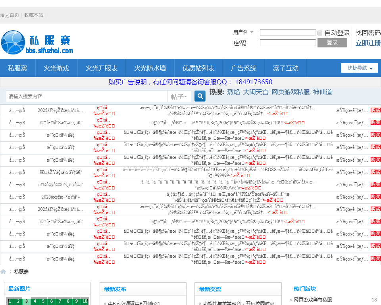381x305 pixels.
Task: Click the 收藏本站 link
Action: coord(34,15)
